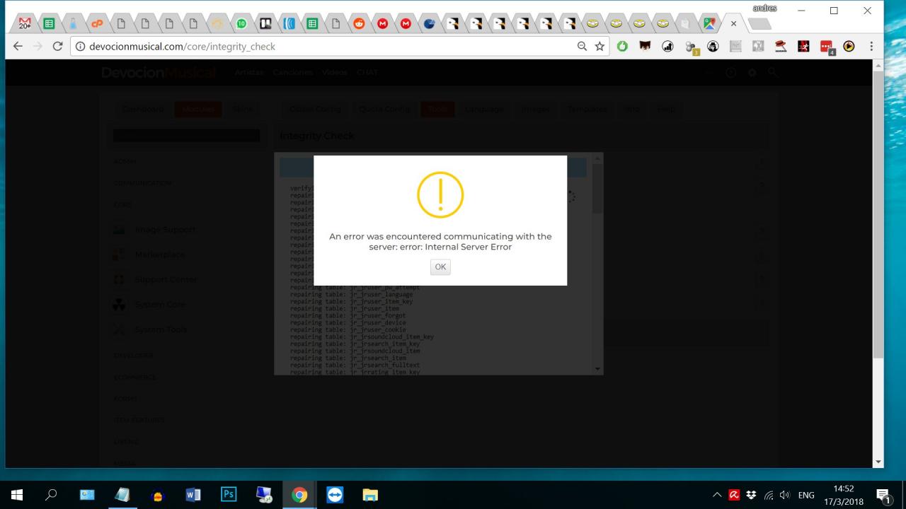Close the current browser tab
Viewport: 906px width, 509px height.
coord(733,23)
